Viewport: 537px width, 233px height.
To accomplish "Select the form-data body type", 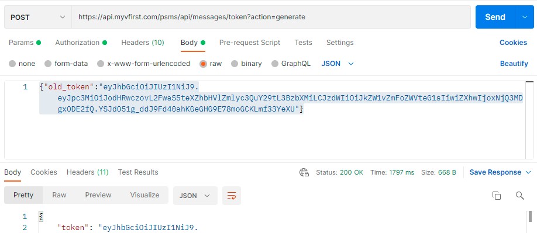I will tap(67, 64).
